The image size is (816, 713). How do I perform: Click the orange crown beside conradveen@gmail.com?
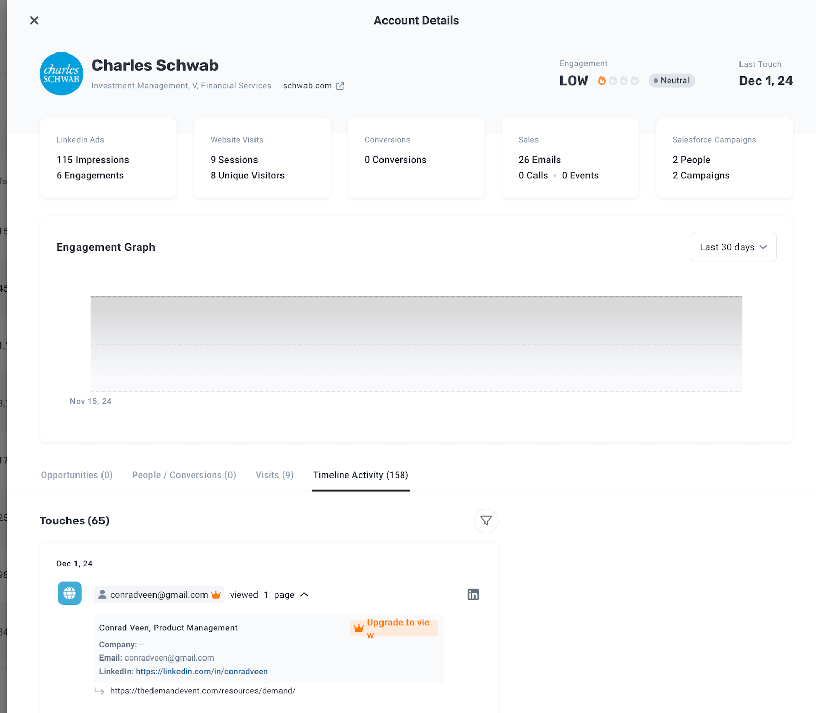216,595
